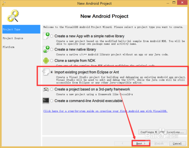Select Create a new native library option
This screenshot has width=189, height=148.
click(52, 49)
